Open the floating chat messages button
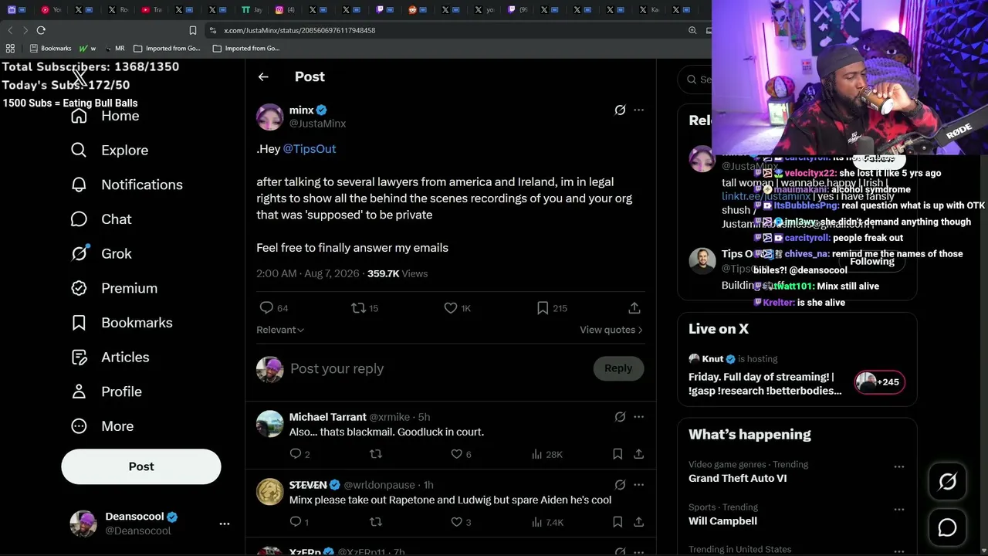 pyautogui.click(x=947, y=527)
